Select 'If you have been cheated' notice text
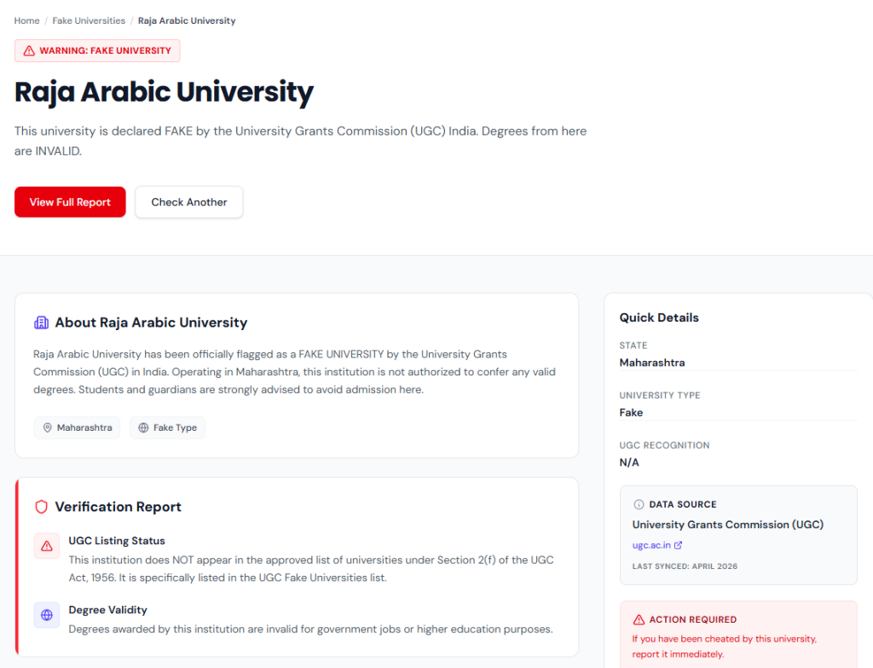873x668 pixels. pyautogui.click(x=725, y=647)
